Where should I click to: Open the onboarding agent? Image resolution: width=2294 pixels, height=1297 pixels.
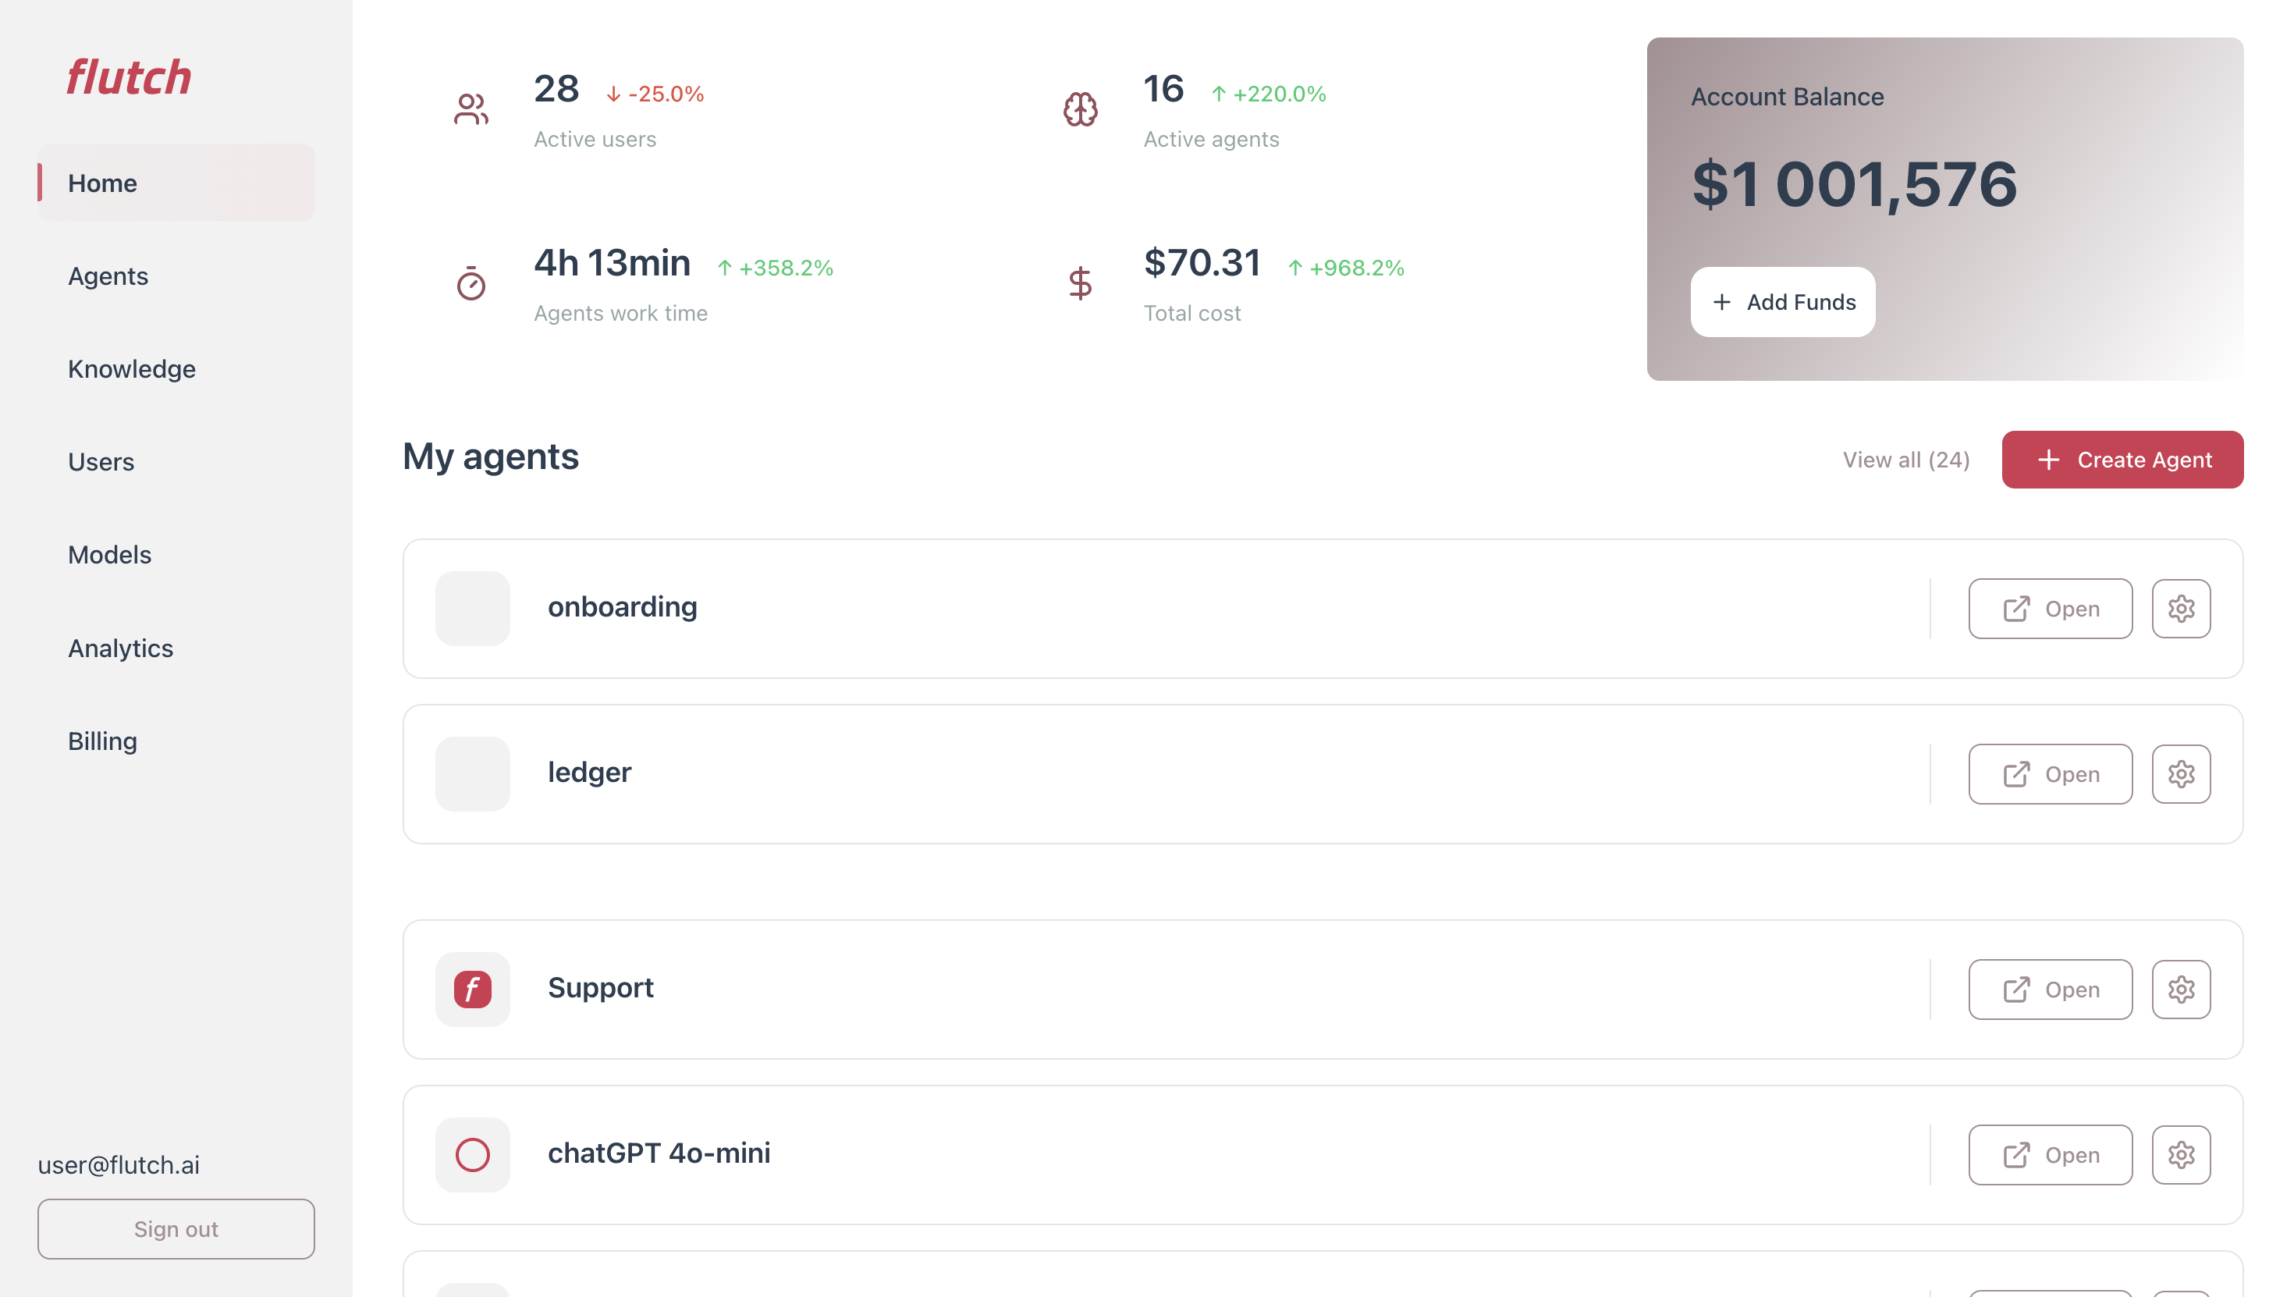coord(2049,609)
